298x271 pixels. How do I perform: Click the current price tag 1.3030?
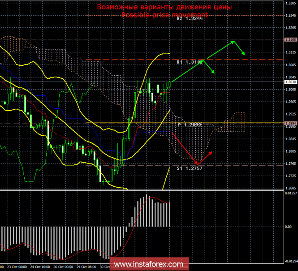pos(291,82)
